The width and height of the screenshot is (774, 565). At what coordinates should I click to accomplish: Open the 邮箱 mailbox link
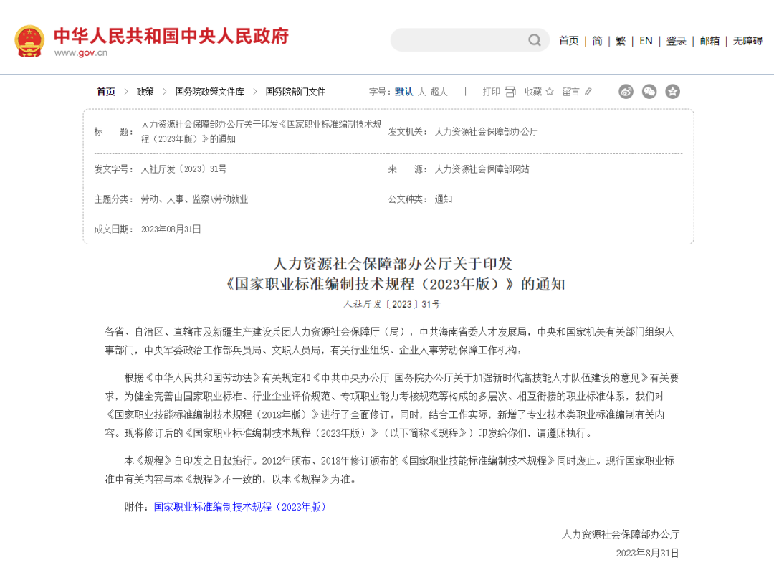click(709, 41)
